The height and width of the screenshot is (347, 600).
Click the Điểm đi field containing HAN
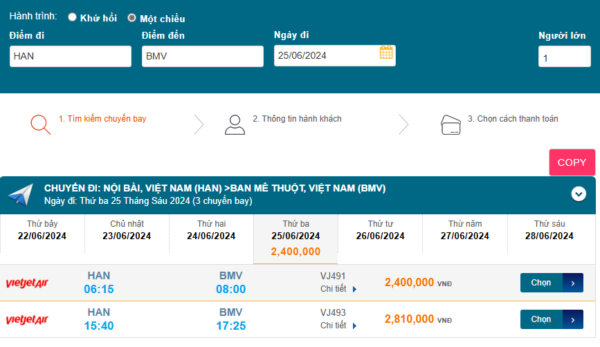(x=71, y=57)
